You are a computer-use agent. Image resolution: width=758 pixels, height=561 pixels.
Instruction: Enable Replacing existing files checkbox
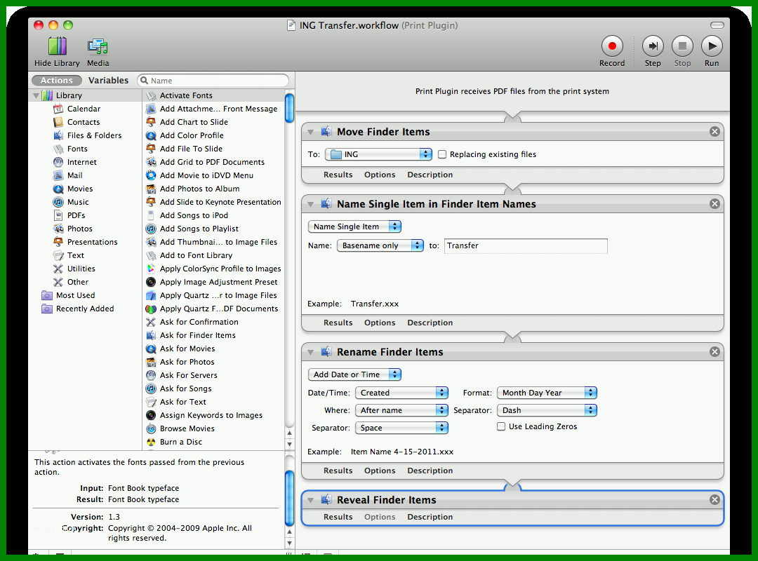(442, 154)
